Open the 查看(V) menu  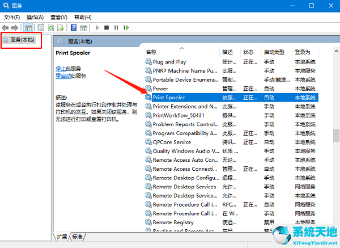(59, 17)
